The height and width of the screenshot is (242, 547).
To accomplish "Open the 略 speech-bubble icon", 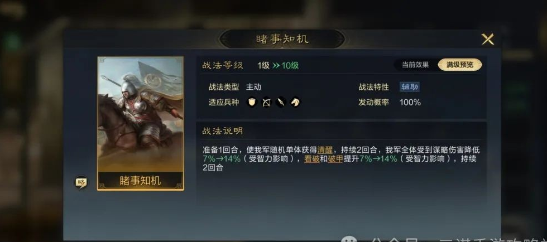I will tap(81, 182).
